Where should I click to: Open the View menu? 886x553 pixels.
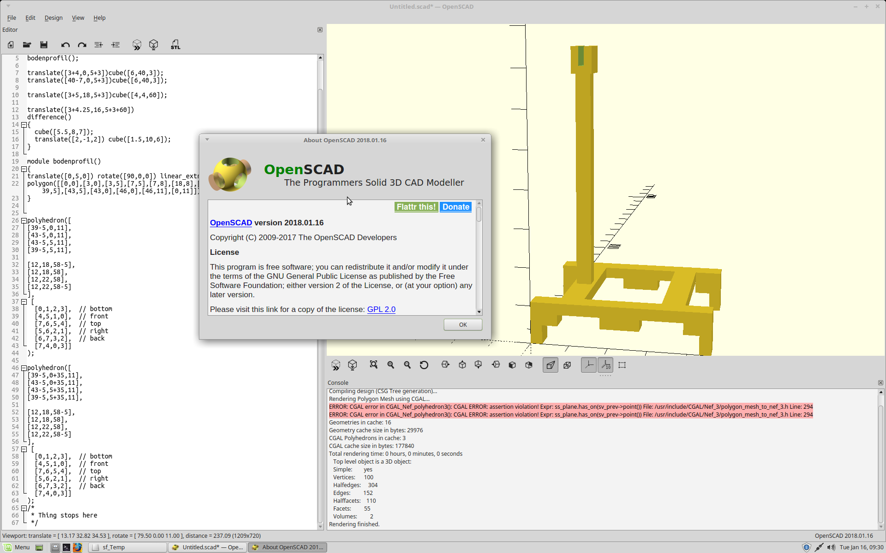[78, 18]
